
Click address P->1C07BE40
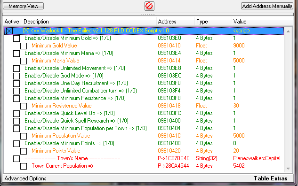tap(174, 158)
